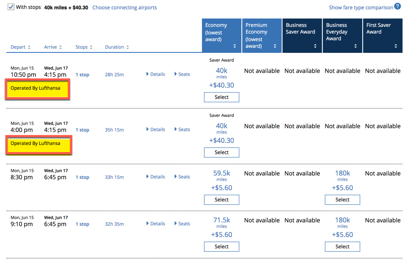The image size is (406, 261).
Task: Expand Details for the 10:50 pm flight
Action: 156,74
